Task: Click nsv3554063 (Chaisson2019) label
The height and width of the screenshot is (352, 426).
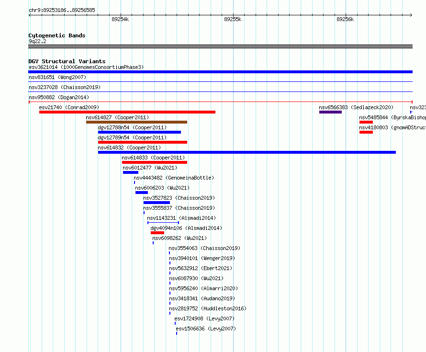Action: pyautogui.click(x=204, y=248)
